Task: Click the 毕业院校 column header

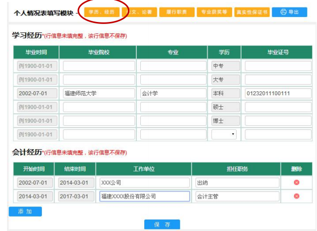Action: pyautogui.click(x=99, y=52)
